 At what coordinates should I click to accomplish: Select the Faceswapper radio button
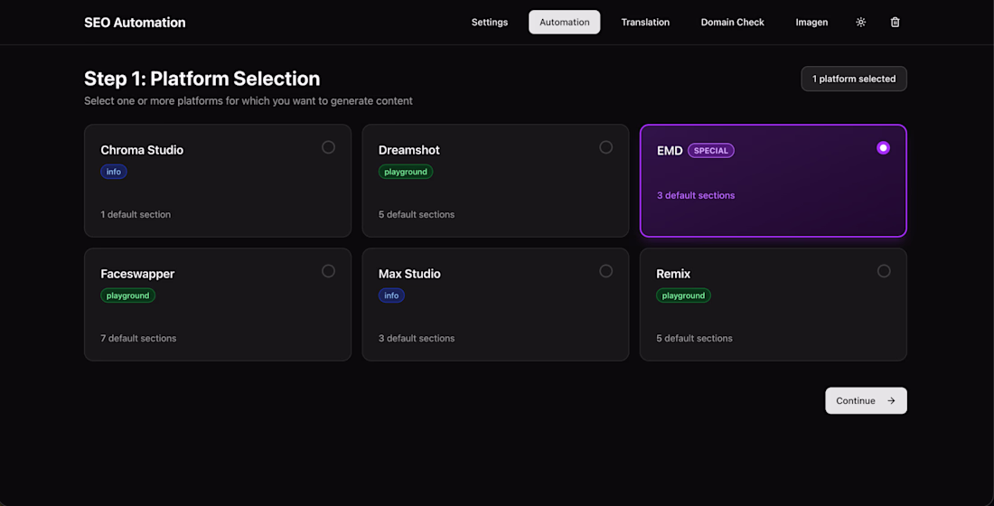click(x=328, y=271)
